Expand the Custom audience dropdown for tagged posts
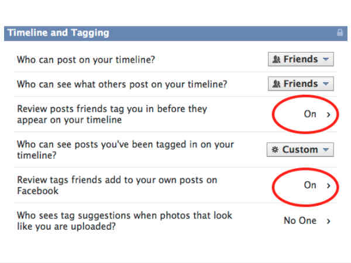351x263 pixels. pyautogui.click(x=301, y=150)
